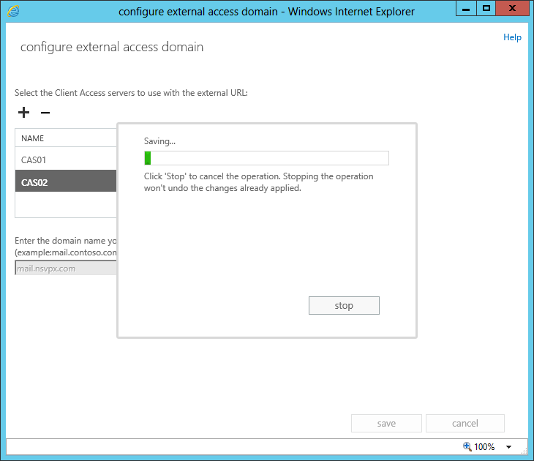Viewport: 534px width, 461px height.
Task: Click the 100% zoom level text
Action: [484, 446]
